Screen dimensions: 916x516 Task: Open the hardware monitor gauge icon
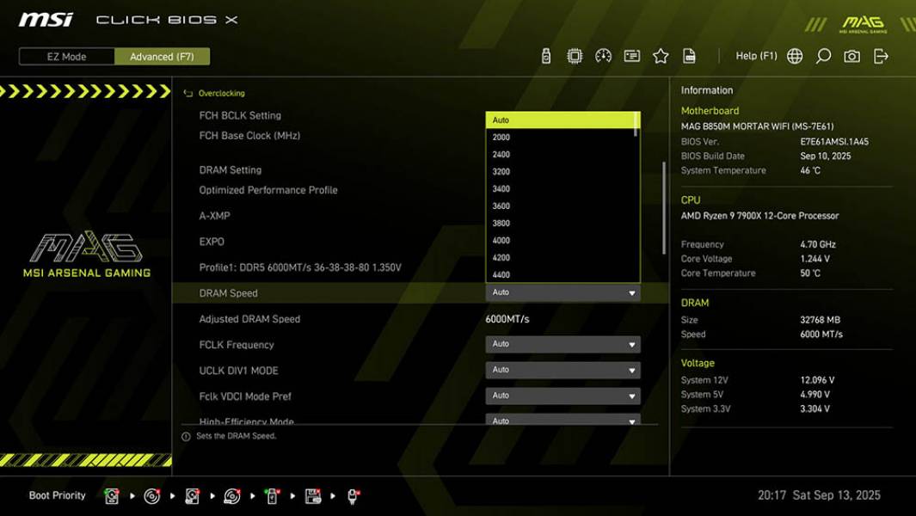pyautogui.click(x=605, y=54)
